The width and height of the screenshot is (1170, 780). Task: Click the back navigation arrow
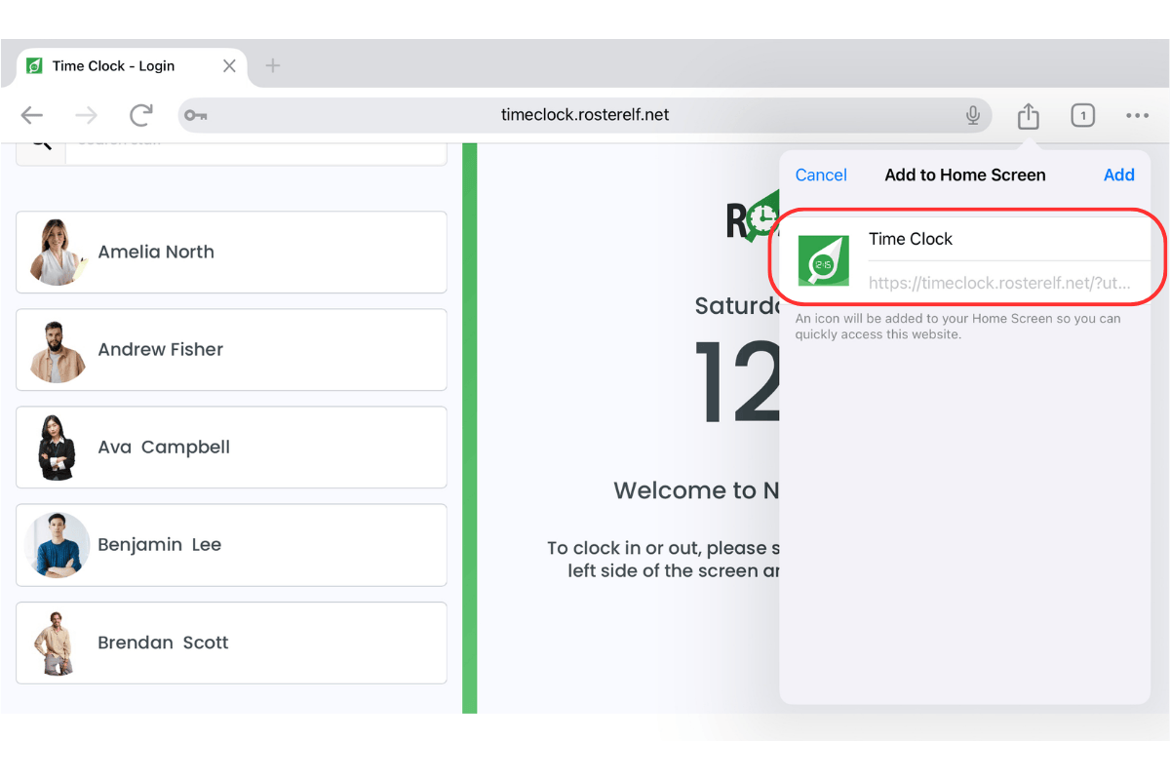click(x=31, y=115)
